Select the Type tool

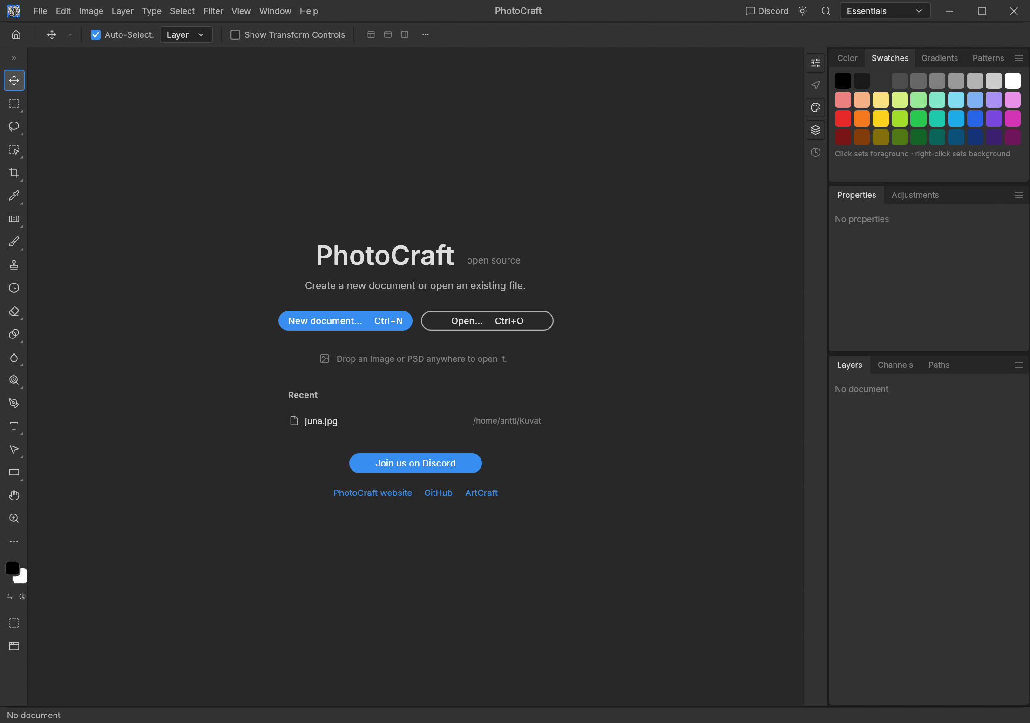pyautogui.click(x=14, y=426)
